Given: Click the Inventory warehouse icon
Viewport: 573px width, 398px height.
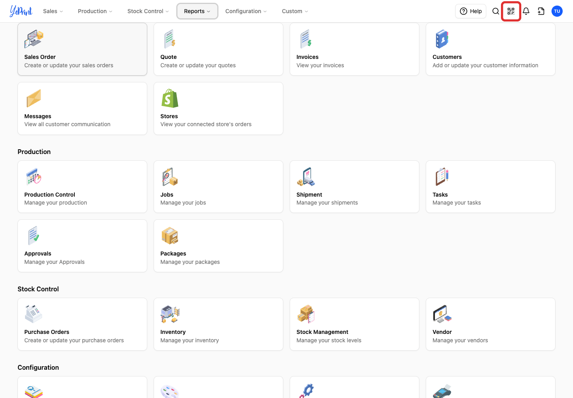Looking at the screenshot, I should click(x=170, y=314).
